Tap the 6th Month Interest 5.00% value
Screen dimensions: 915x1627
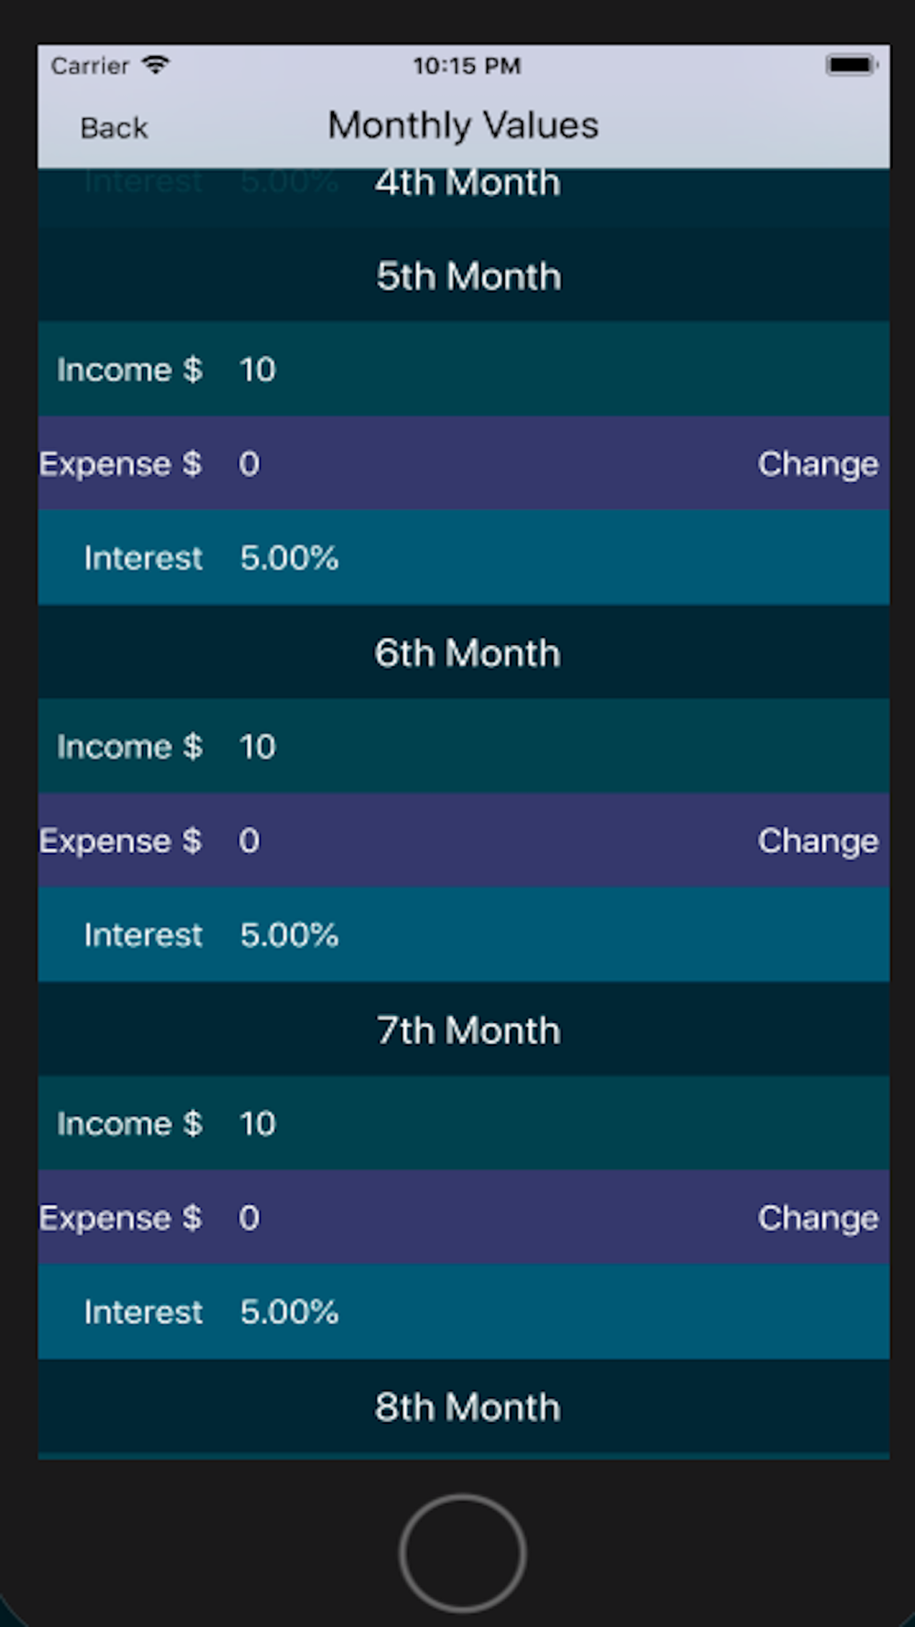tap(289, 935)
